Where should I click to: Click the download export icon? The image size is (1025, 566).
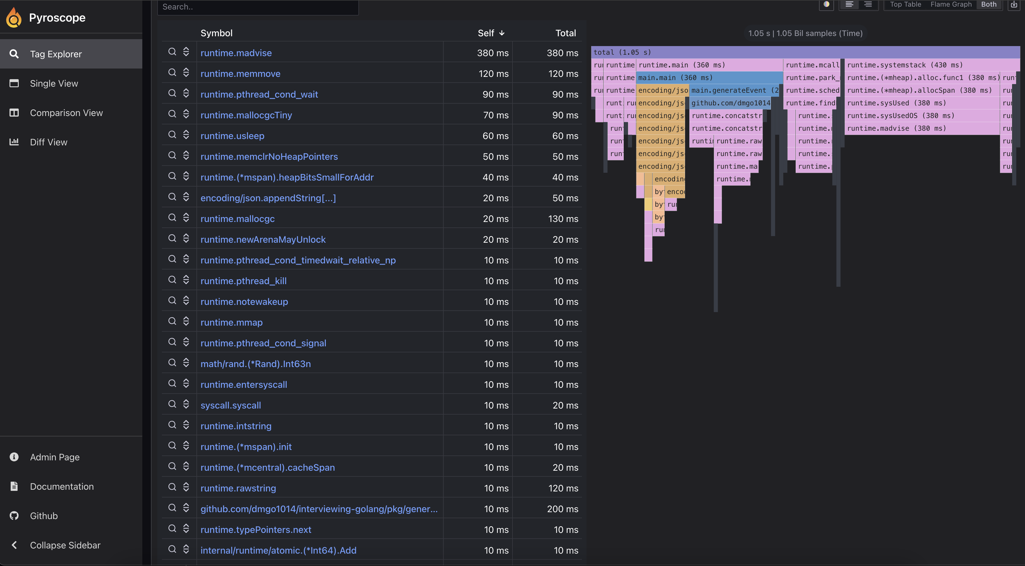click(x=1014, y=5)
